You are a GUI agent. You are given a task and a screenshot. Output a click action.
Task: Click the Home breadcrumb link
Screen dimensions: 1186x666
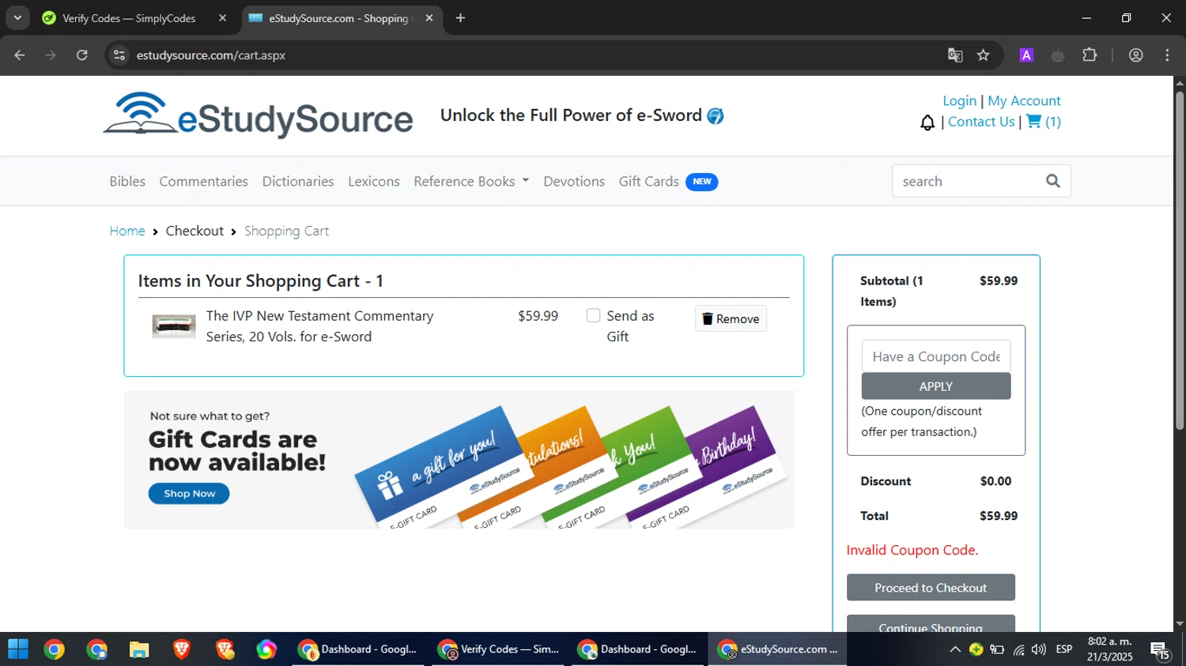[127, 231]
